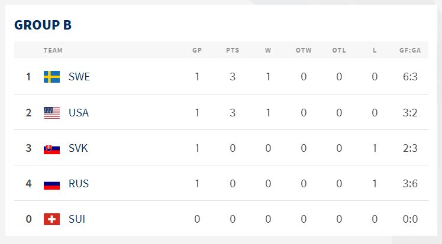Click the OTW column header
Image resolution: width=442 pixels, height=244 pixels.
[x=304, y=50]
